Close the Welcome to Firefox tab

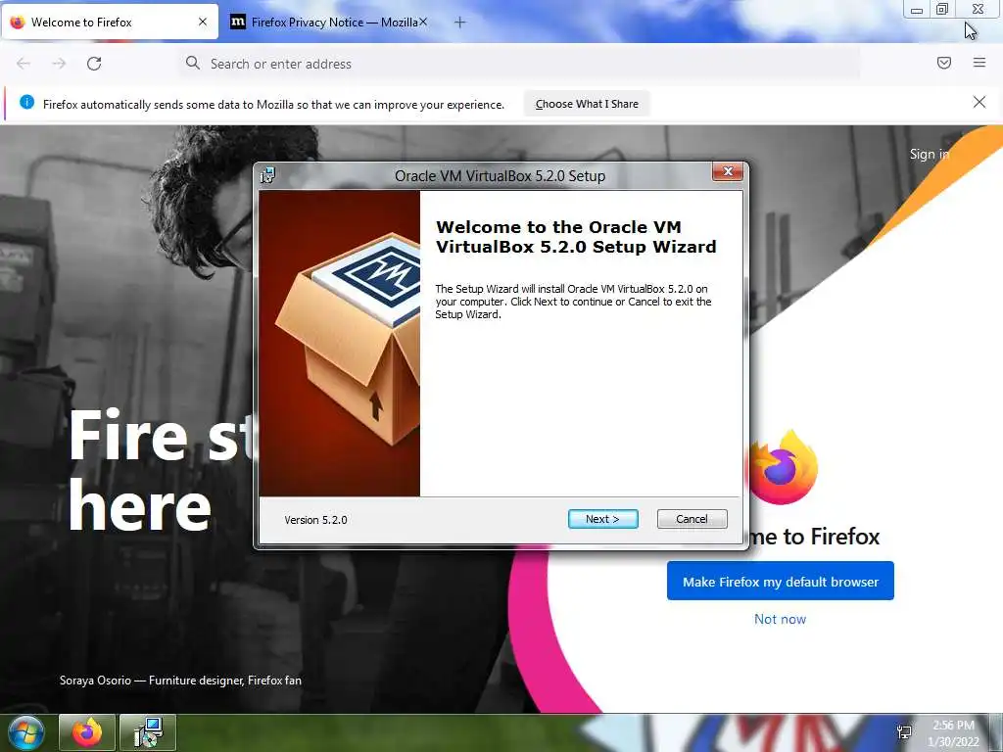tap(203, 22)
